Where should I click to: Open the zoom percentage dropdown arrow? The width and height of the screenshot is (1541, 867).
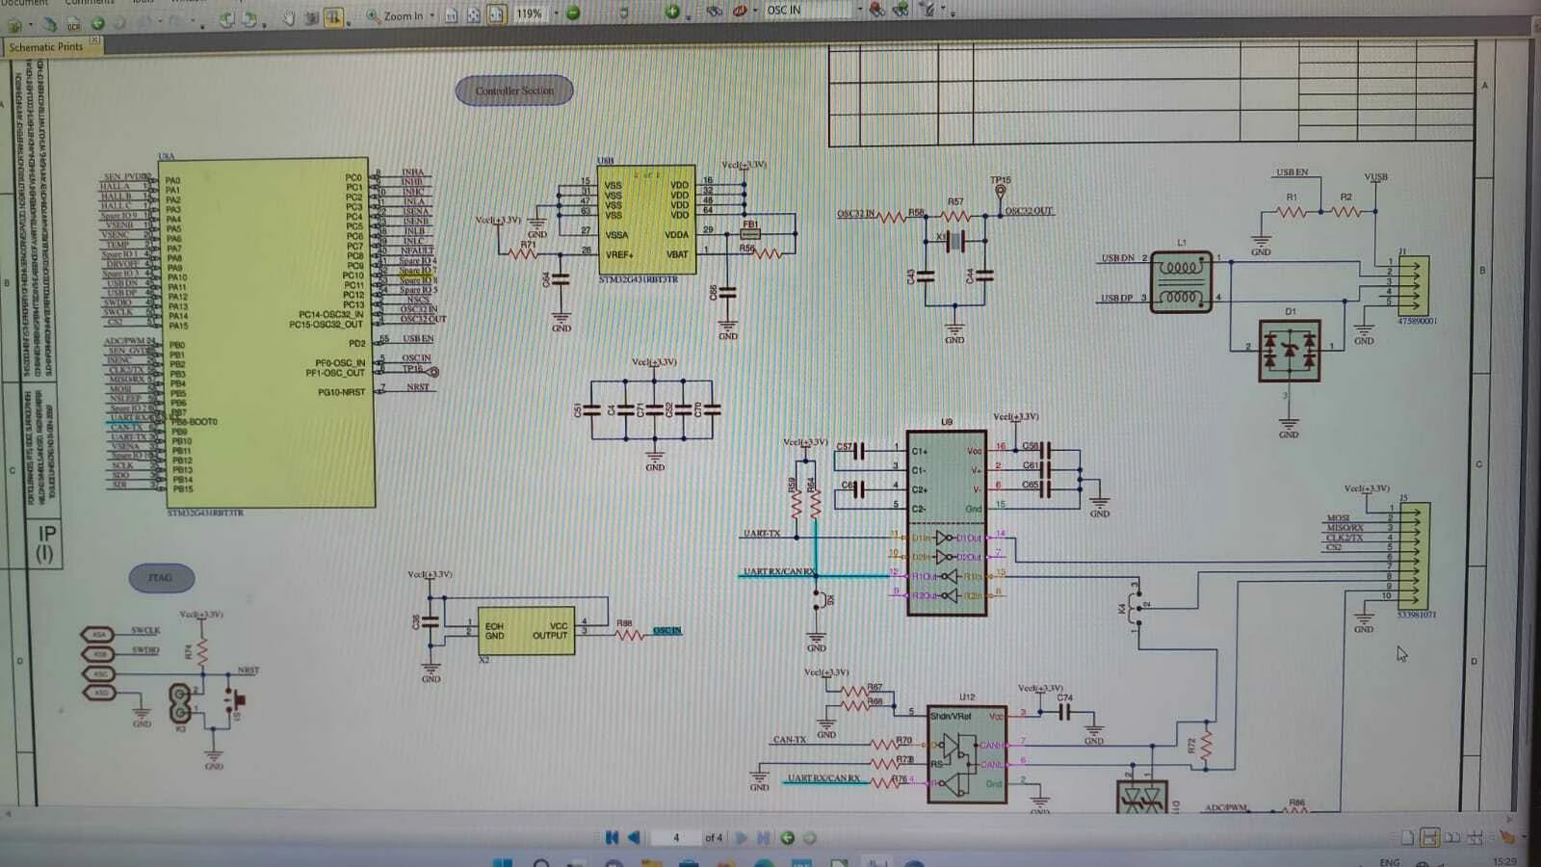(x=556, y=13)
